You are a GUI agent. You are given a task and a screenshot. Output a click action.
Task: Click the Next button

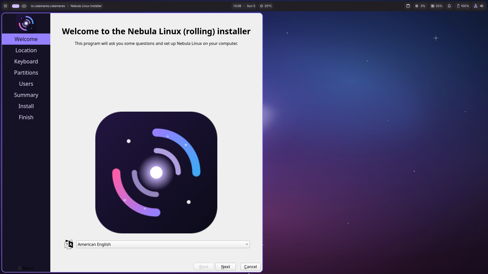(x=226, y=267)
